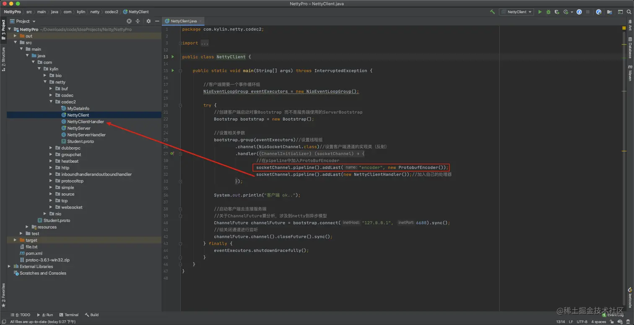Toggle the read-only lock icon in status bar
Image resolution: width=634 pixels, height=325 pixels.
pyautogui.click(x=613, y=322)
